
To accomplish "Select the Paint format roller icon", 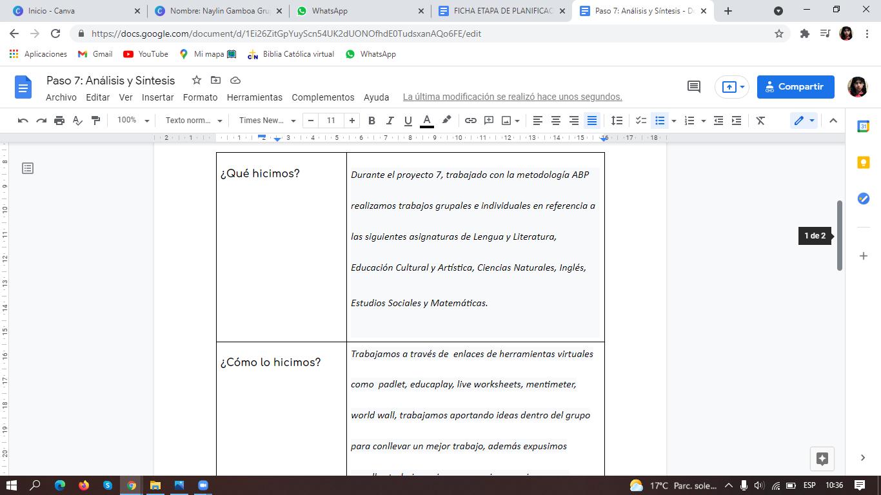I will (x=95, y=121).
